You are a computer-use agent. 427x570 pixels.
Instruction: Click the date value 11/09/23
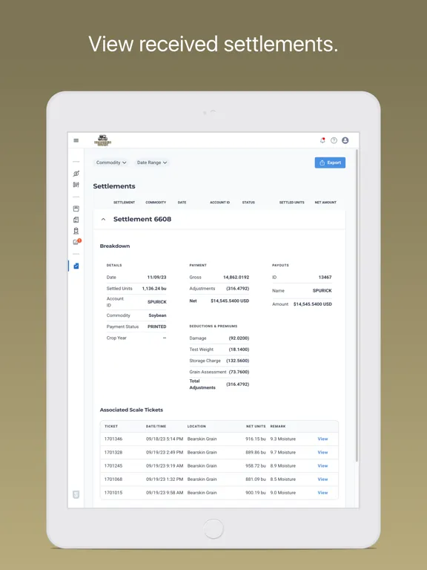tap(156, 278)
